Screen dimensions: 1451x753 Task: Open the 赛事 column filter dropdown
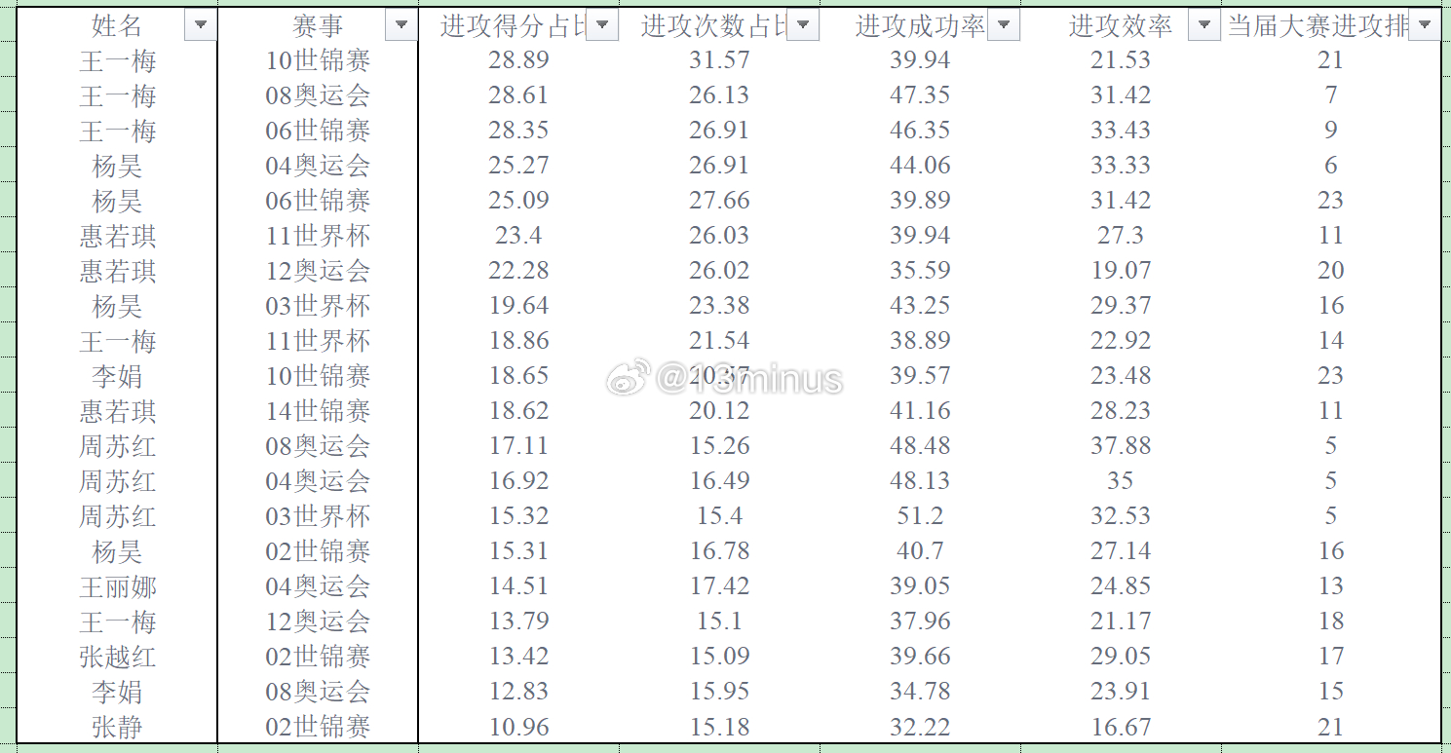click(x=401, y=26)
